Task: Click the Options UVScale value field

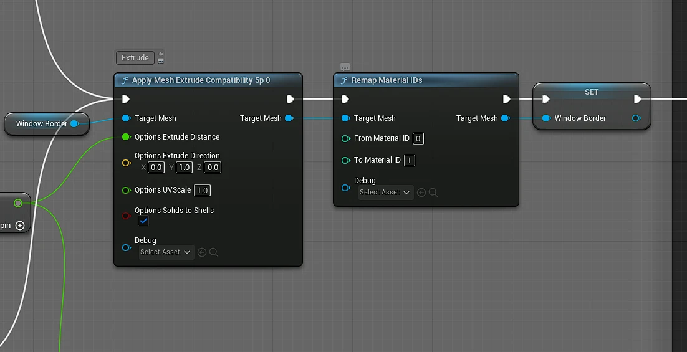Action: click(x=203, y=190)
